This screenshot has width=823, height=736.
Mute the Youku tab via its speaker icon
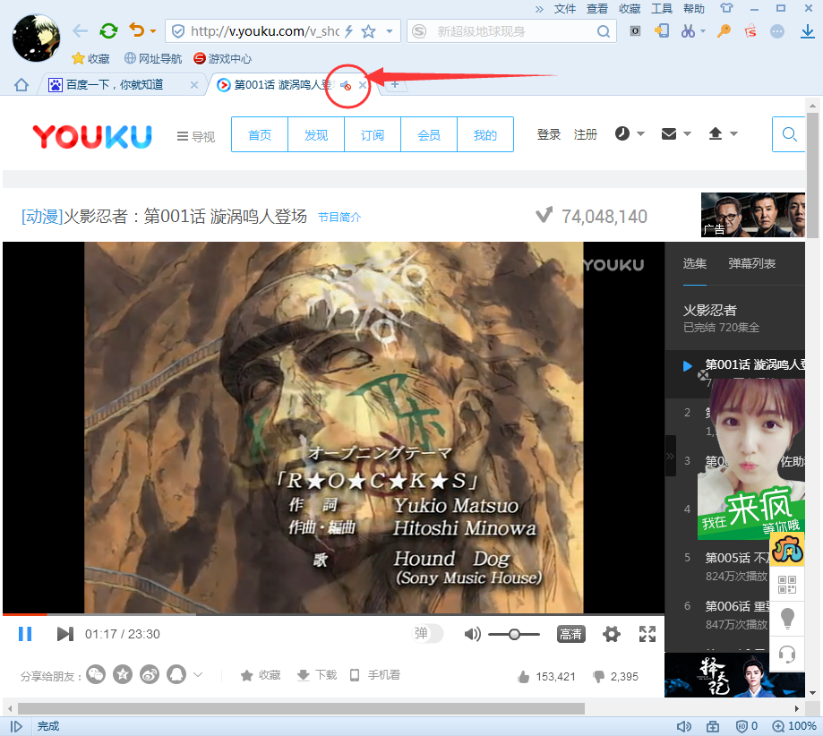pyautogui.click(x=347, y=86)
